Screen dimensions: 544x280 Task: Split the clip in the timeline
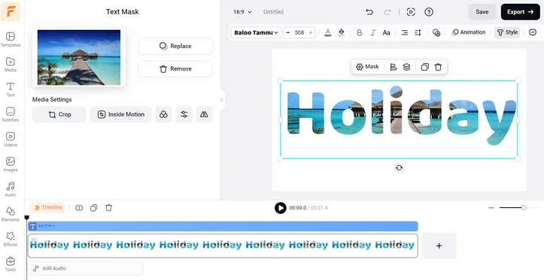coord(79,208)
